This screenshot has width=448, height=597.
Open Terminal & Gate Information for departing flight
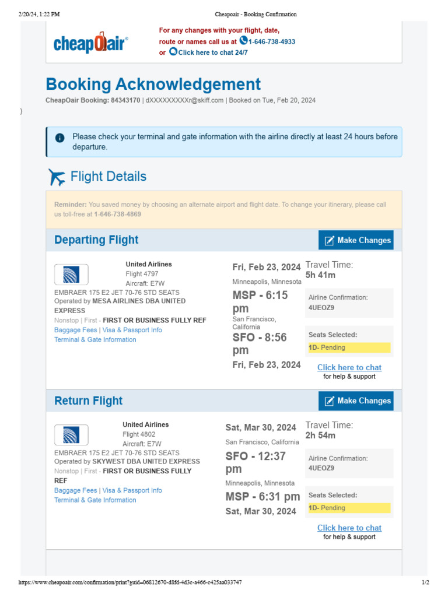click(95, 340)
